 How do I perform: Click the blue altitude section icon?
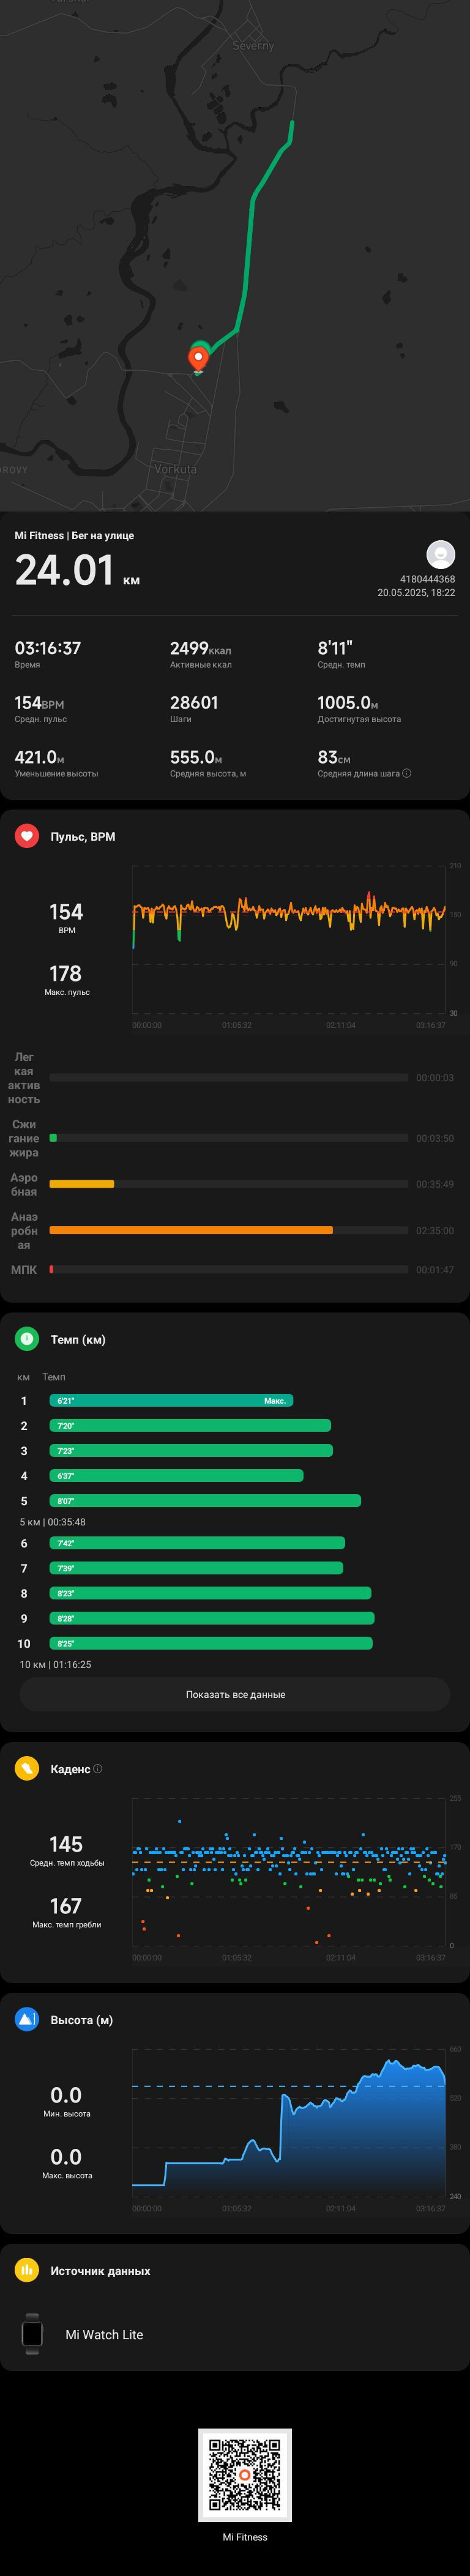click(27, 2020)
